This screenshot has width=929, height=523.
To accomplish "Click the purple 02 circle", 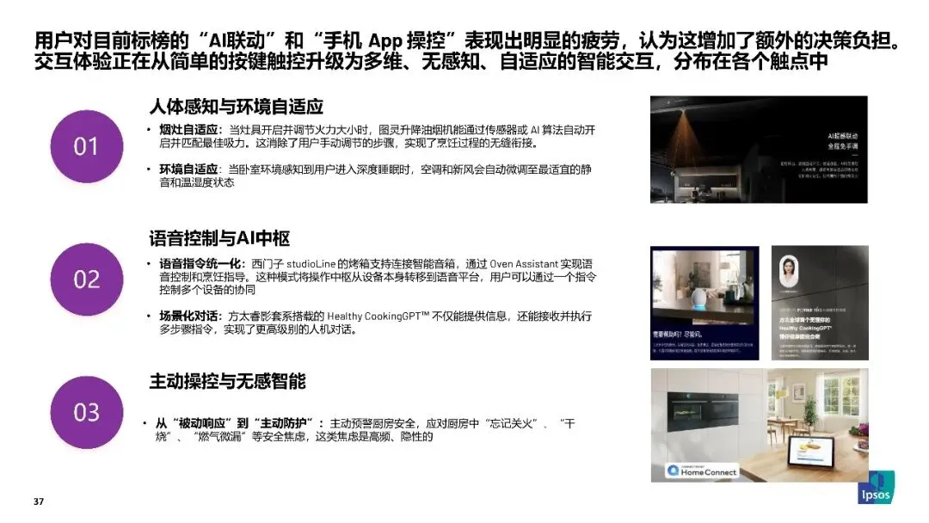I will 87,279.
